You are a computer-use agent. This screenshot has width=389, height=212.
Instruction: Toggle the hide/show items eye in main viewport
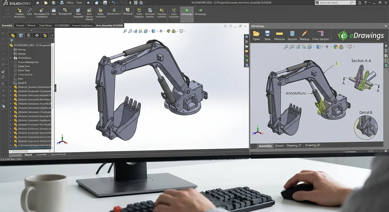(x=161, y=31)
